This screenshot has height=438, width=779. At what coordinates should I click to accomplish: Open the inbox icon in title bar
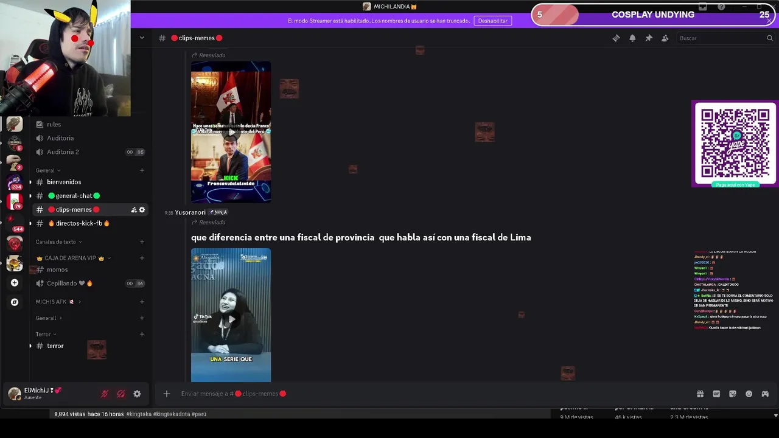pyautogui.click(x=703, y=7)
